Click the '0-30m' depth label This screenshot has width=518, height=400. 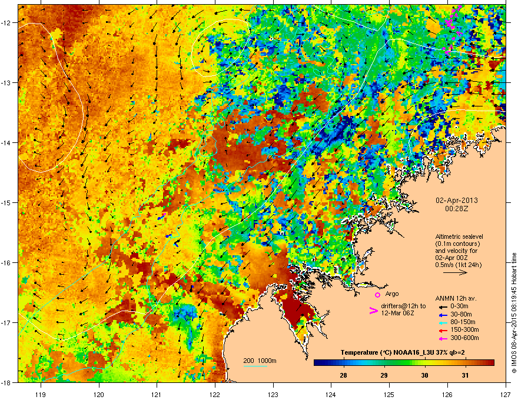coord(459,306)
